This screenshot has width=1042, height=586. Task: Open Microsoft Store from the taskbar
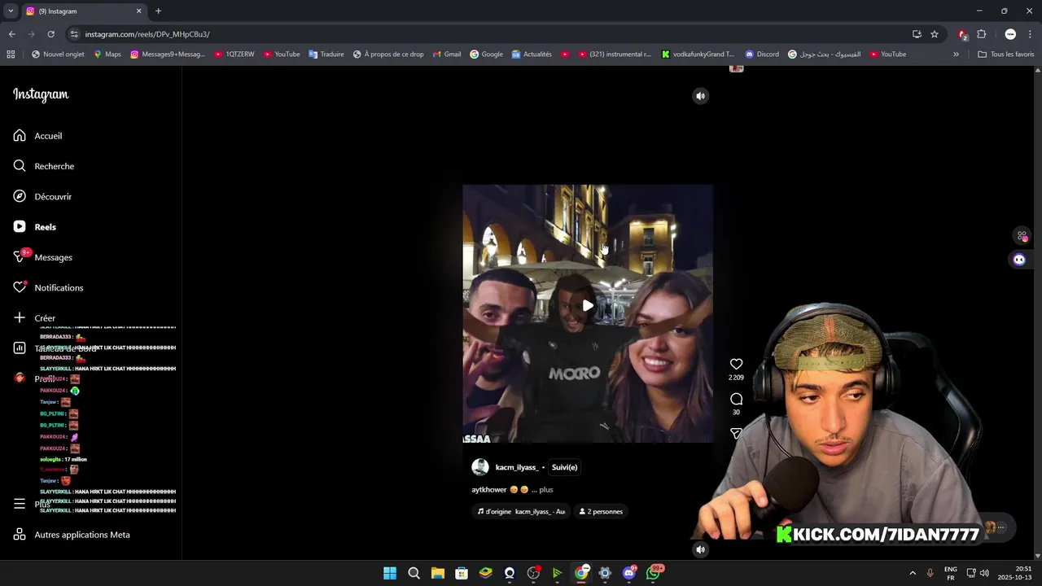click(462, 573)
